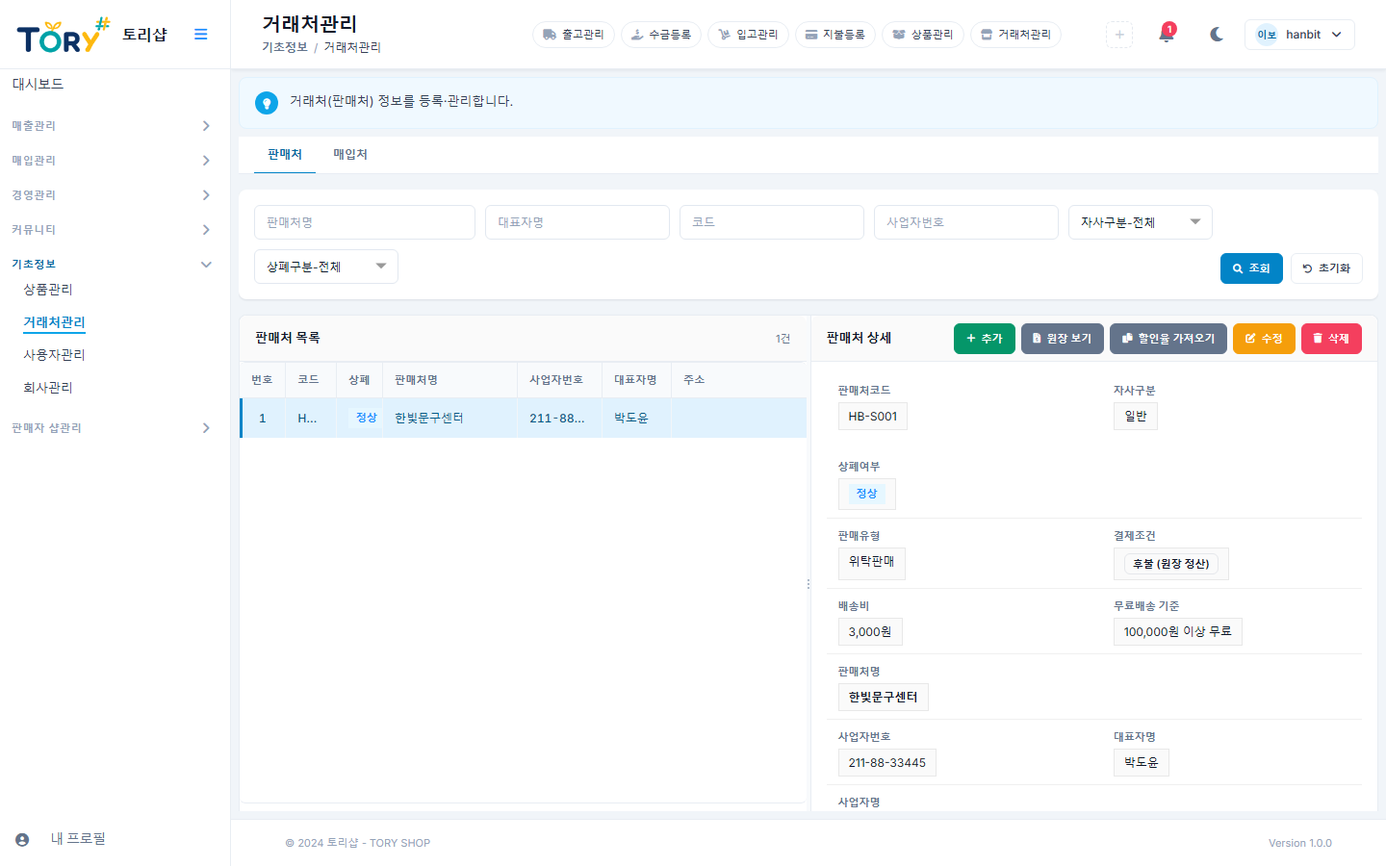Toggle dark mode moon icon
1386x866 pixels.
pos(1217,35)
